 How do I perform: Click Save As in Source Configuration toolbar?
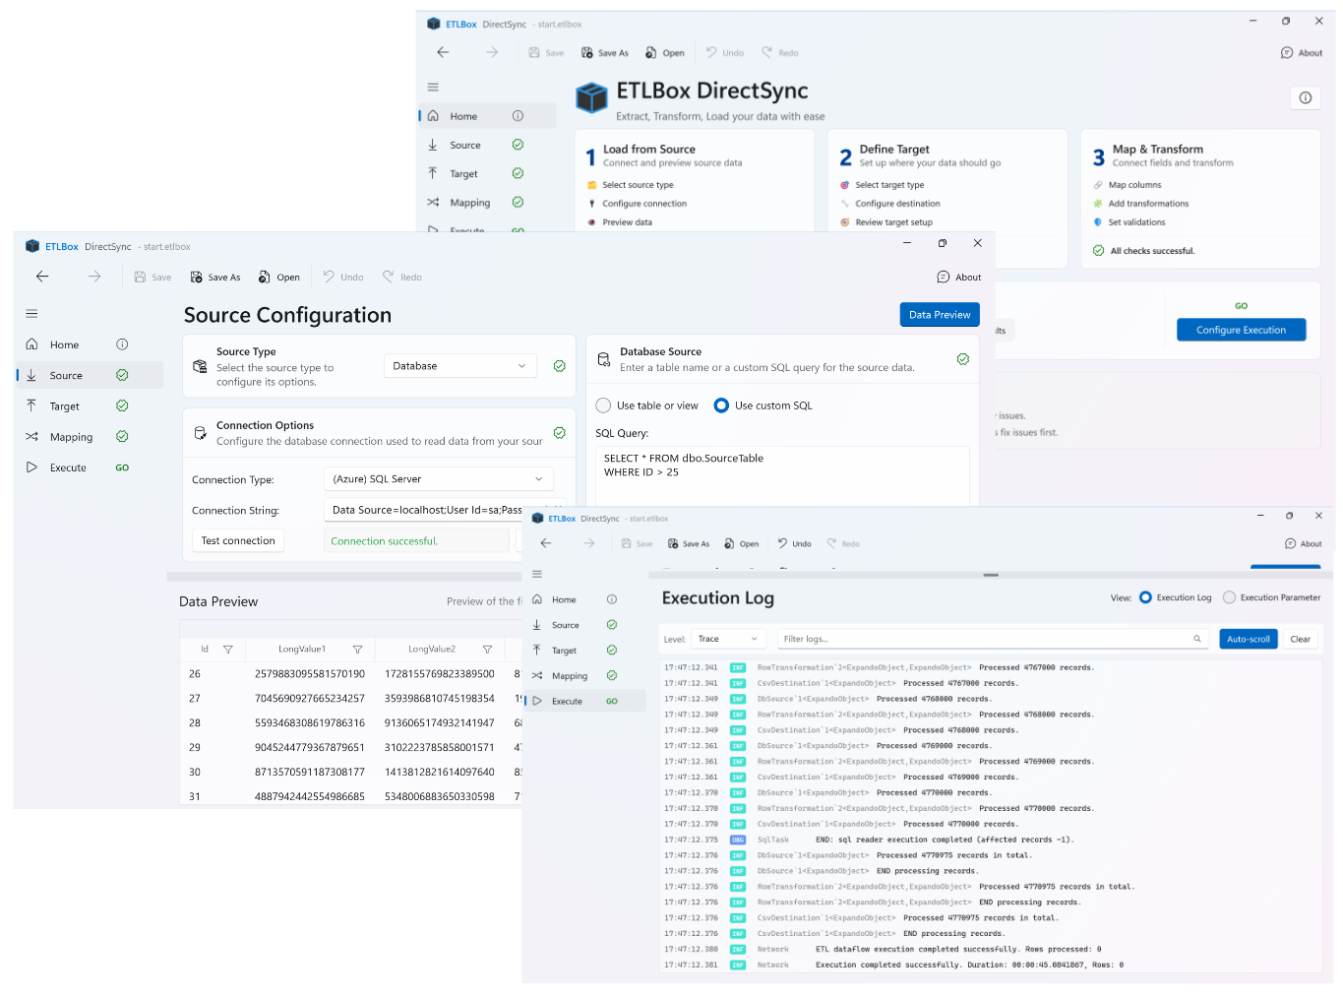(x=215, y=278)
